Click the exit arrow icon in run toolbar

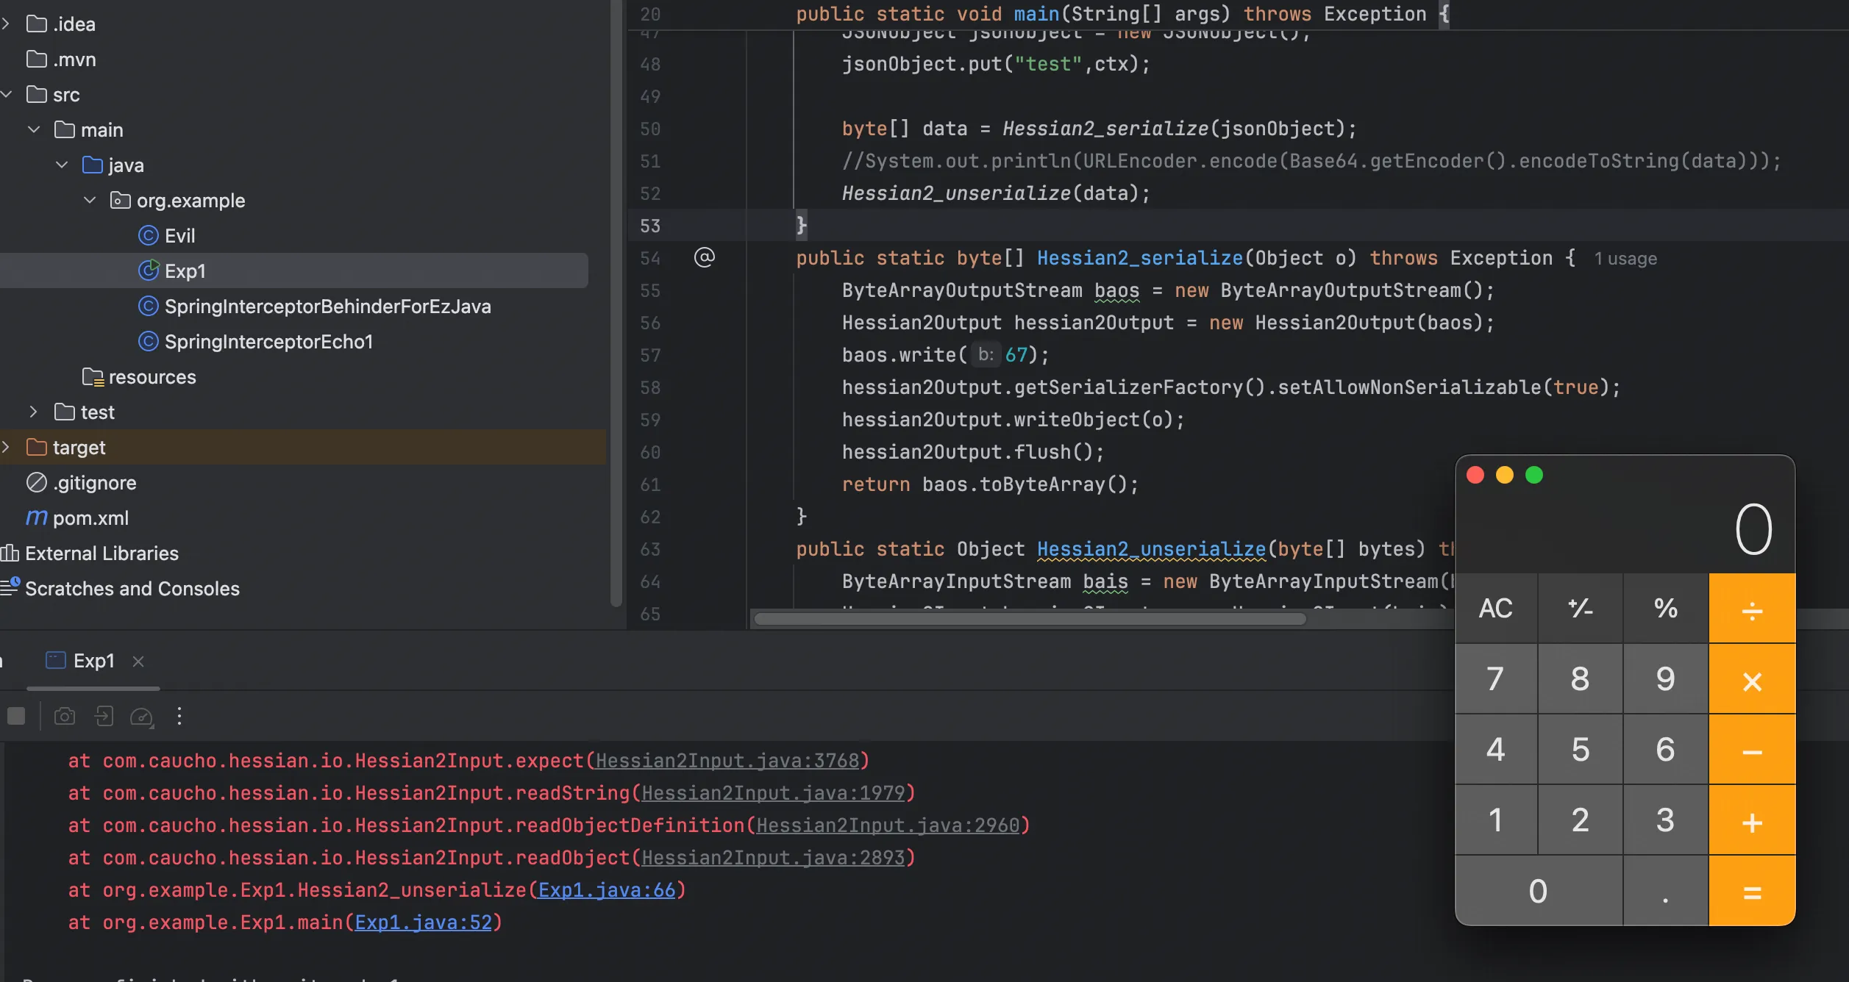[104, 716]
